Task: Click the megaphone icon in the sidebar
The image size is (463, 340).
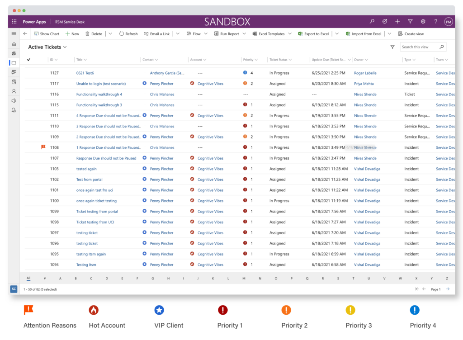Action: click(14, 101)
